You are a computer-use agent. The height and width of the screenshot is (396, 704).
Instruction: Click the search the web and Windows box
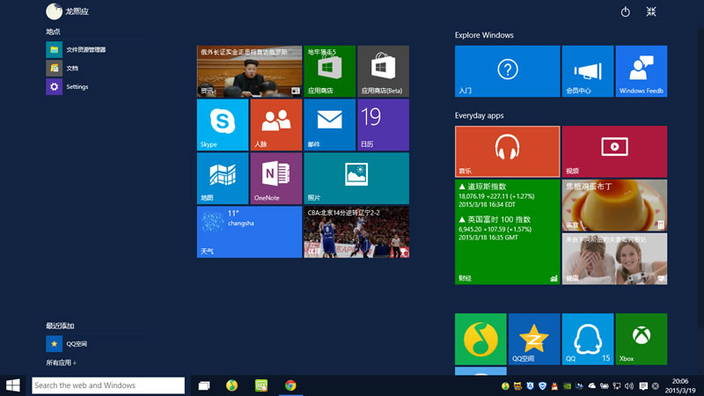[108, 385]
